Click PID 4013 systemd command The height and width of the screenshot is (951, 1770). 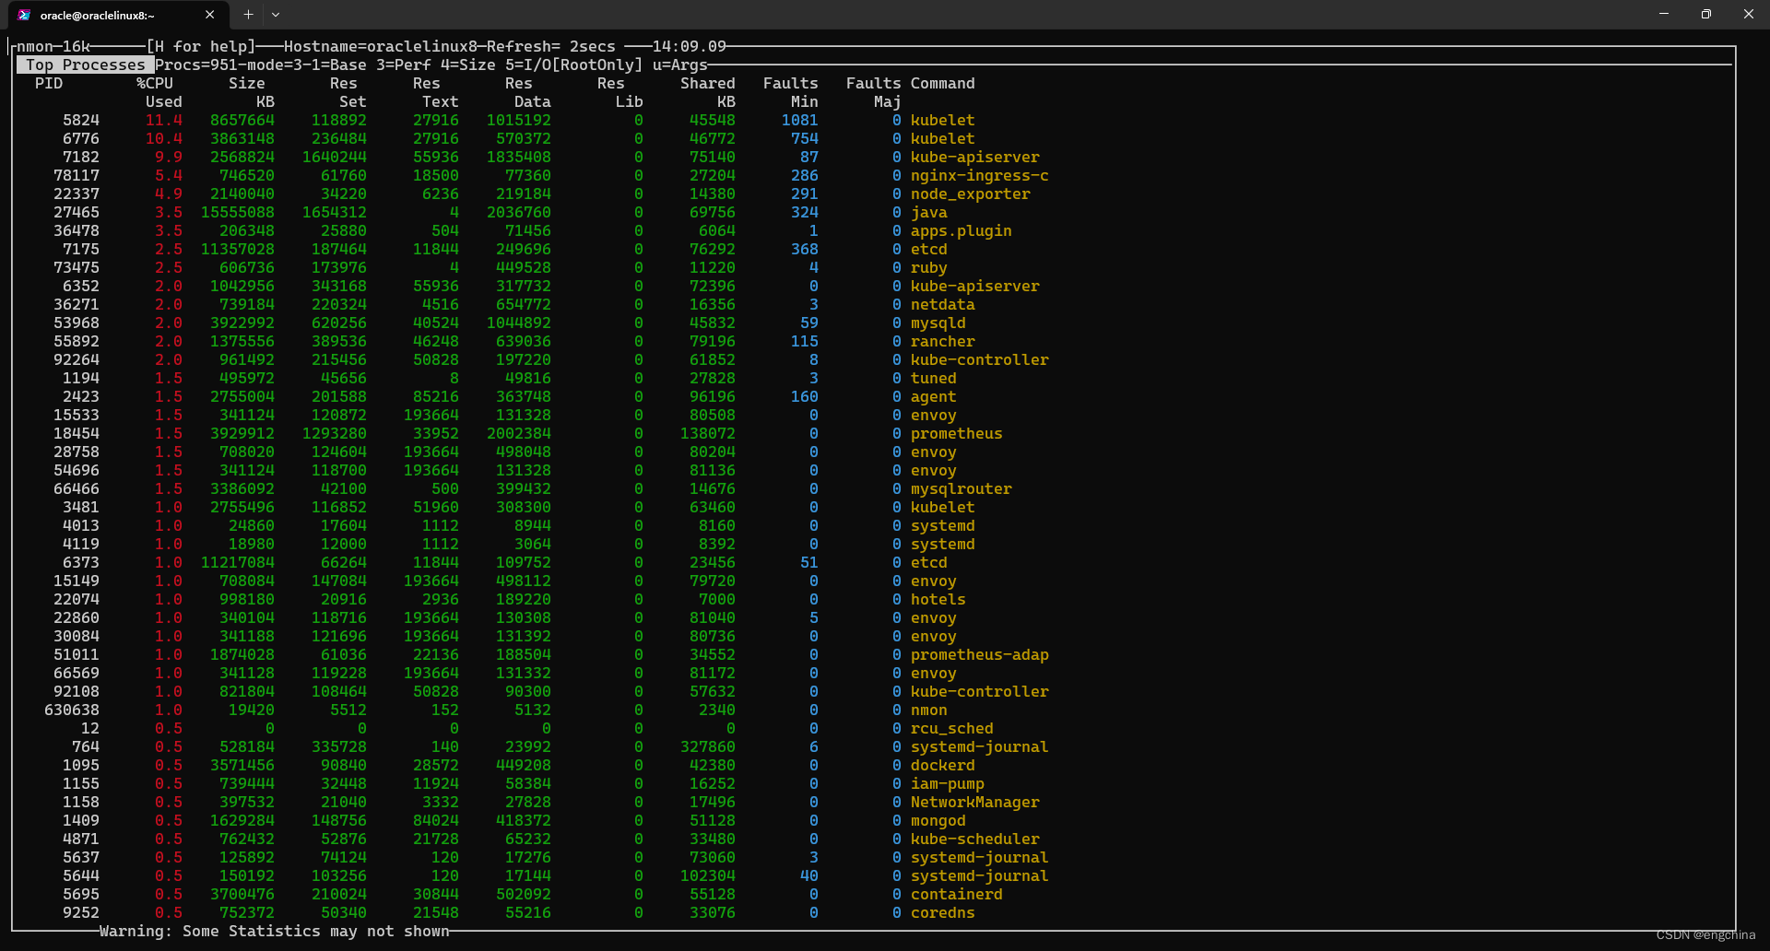pyautogui.click(x=942, y=525)
